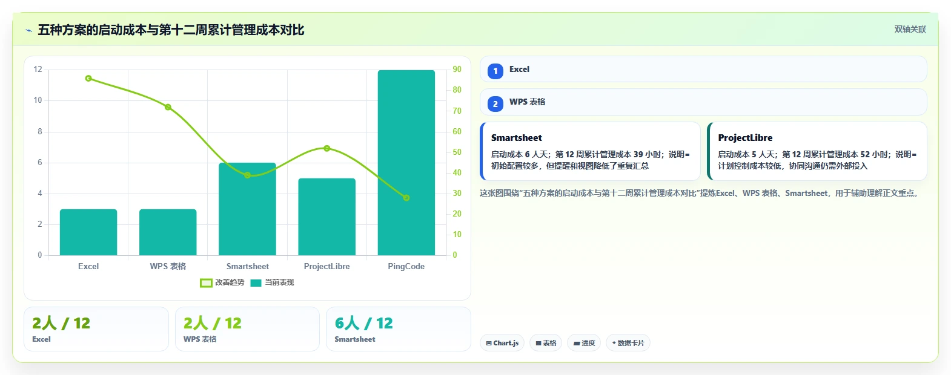951x375 pixels.
Task: Select the Excel list row
Action: tap(703, 69)
